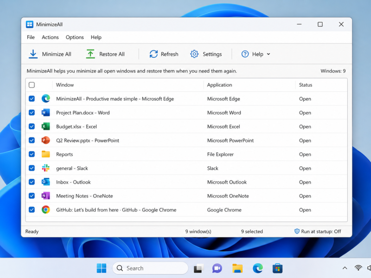This screenshot has width=371, height=278.
Task: Uncheck the GitHub Chrome window checkbox
Action: 32,210
